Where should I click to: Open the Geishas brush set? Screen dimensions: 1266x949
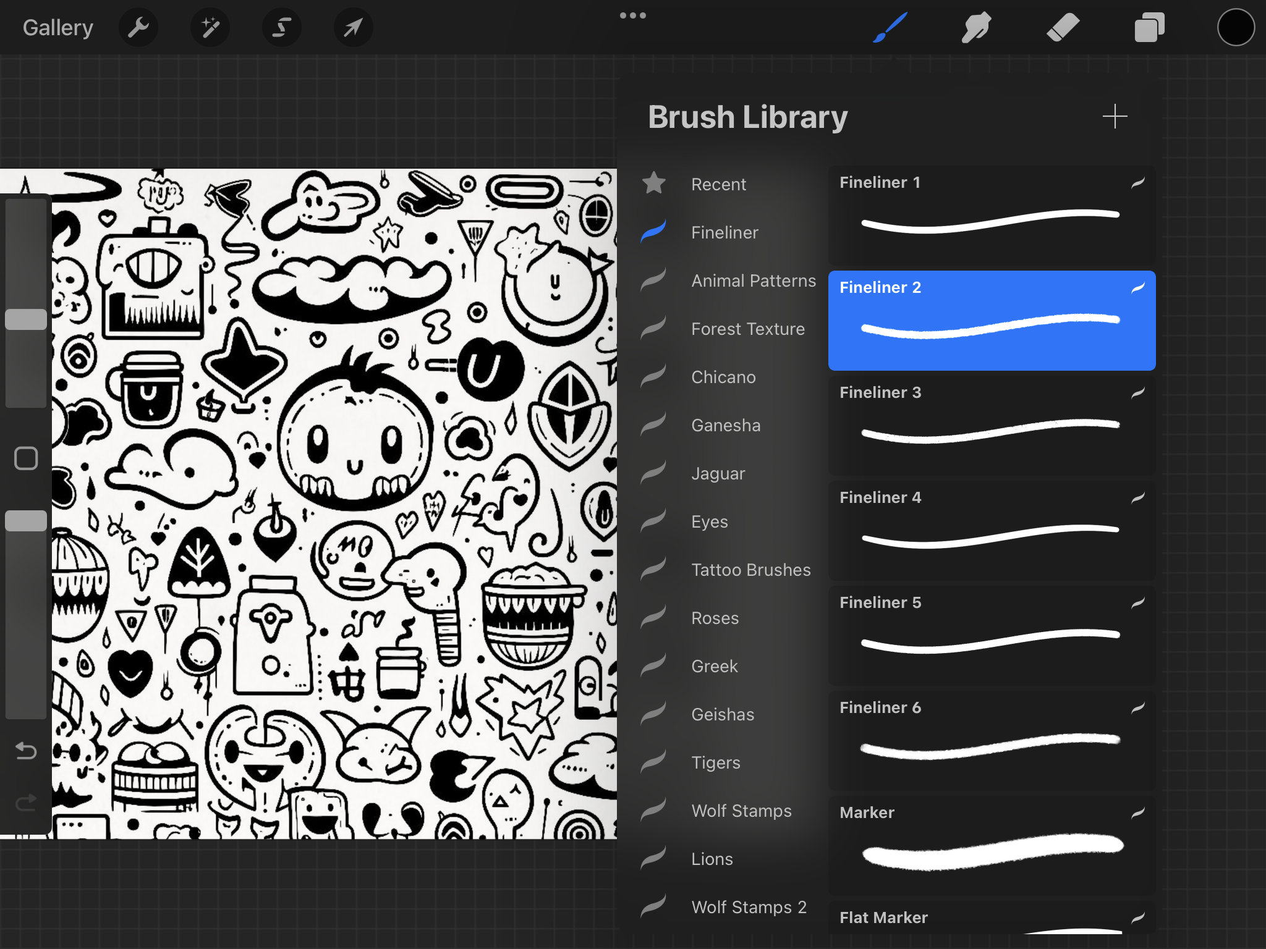click(723, 714)
